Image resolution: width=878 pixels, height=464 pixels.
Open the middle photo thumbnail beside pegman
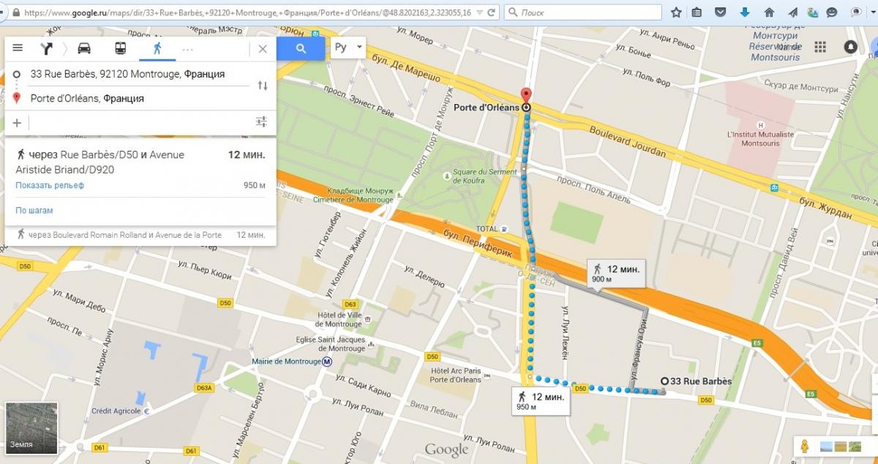click(840, 446)
